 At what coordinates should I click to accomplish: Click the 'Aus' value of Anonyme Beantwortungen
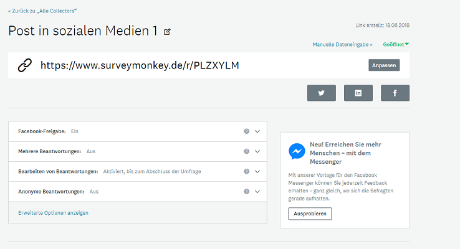pyautogui.click(x=94, y=192)
